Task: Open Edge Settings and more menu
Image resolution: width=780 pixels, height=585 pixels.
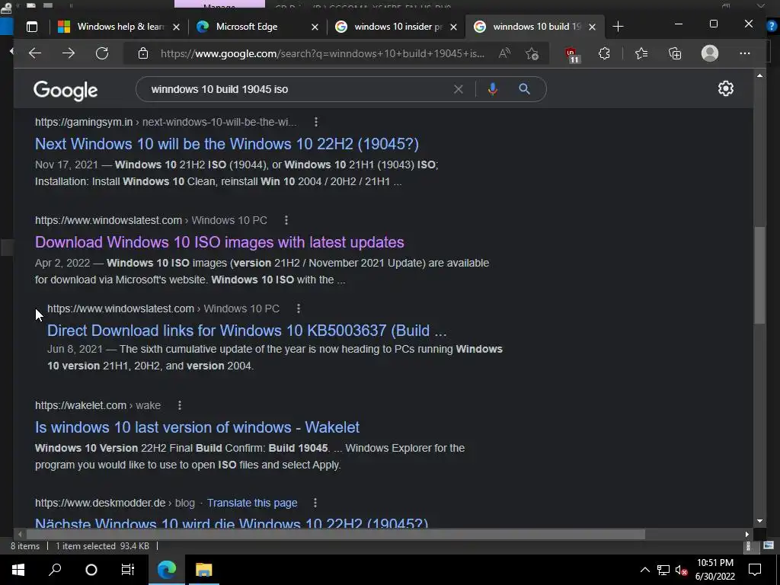Action: [745, 53]
